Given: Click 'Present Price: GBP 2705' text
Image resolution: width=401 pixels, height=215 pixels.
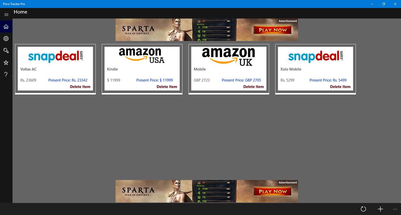Looking at the screenshot, I should [x=241, y=80].
